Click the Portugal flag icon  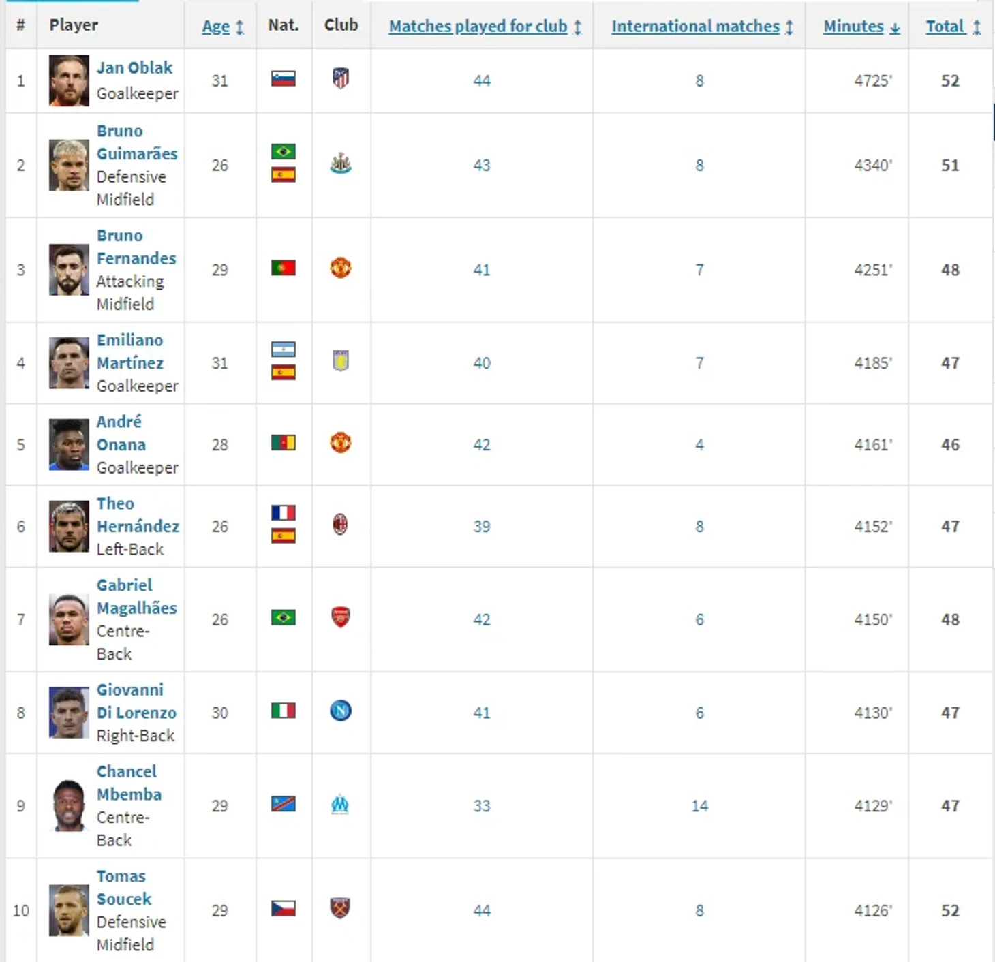pos(284,268)
